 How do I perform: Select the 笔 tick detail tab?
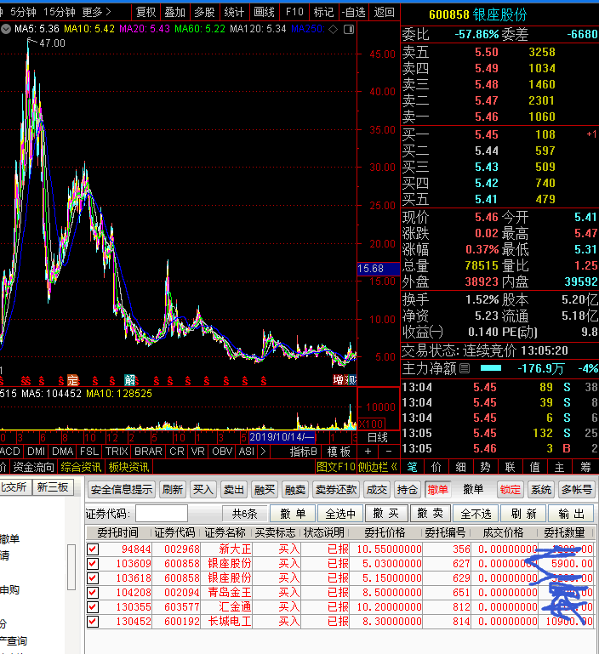coord(413,467)
